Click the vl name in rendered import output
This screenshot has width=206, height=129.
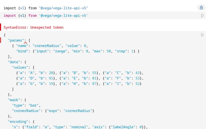(x=22, y=8)
